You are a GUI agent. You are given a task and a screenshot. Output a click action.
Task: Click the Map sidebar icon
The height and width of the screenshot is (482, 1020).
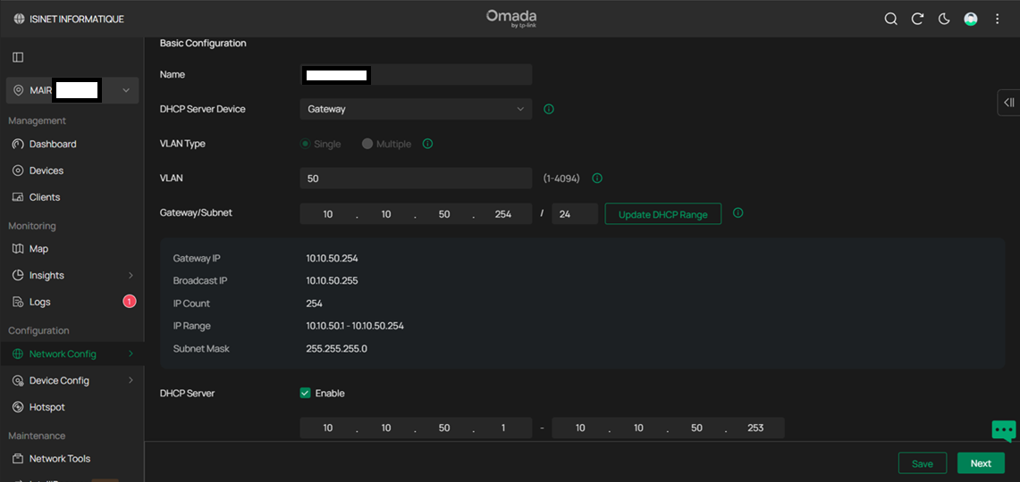pyautogui.click(x=18, y=249)
